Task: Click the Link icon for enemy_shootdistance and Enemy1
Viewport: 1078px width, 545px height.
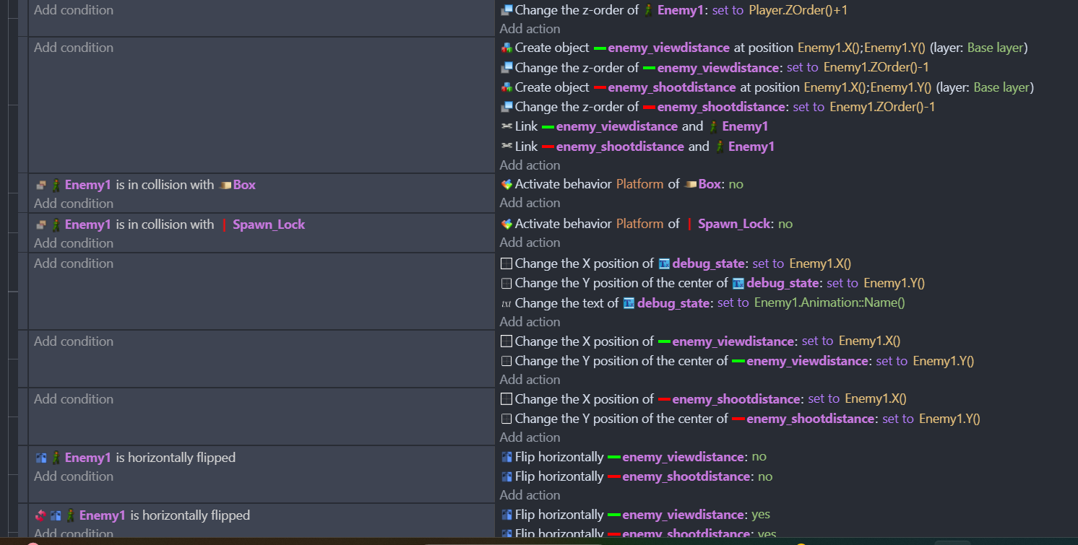Action: [506, 147]
